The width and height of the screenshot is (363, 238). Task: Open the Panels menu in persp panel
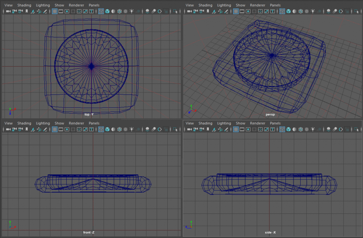pyautogui.click(x=275, y=5)
